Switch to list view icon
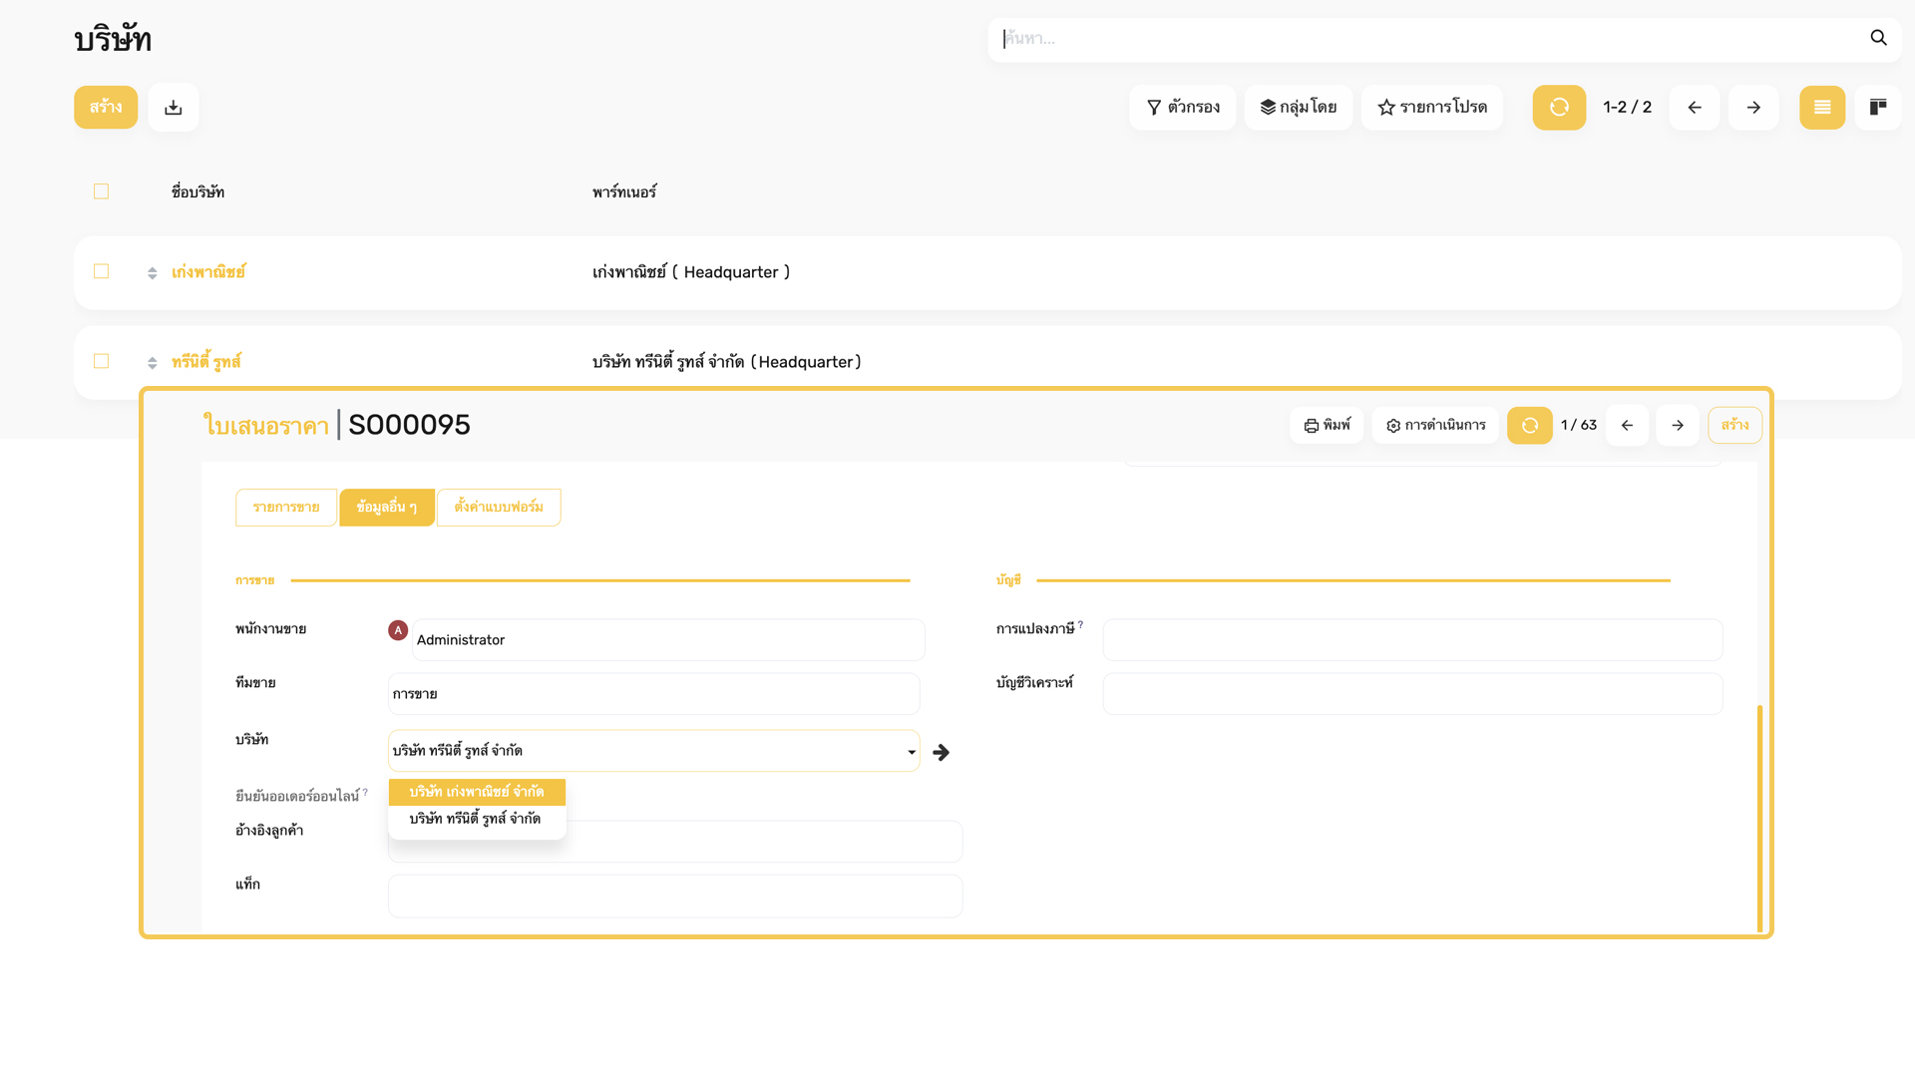Image resolution: width=1915 pixels, height=1077 pixels. point(1822,108)
